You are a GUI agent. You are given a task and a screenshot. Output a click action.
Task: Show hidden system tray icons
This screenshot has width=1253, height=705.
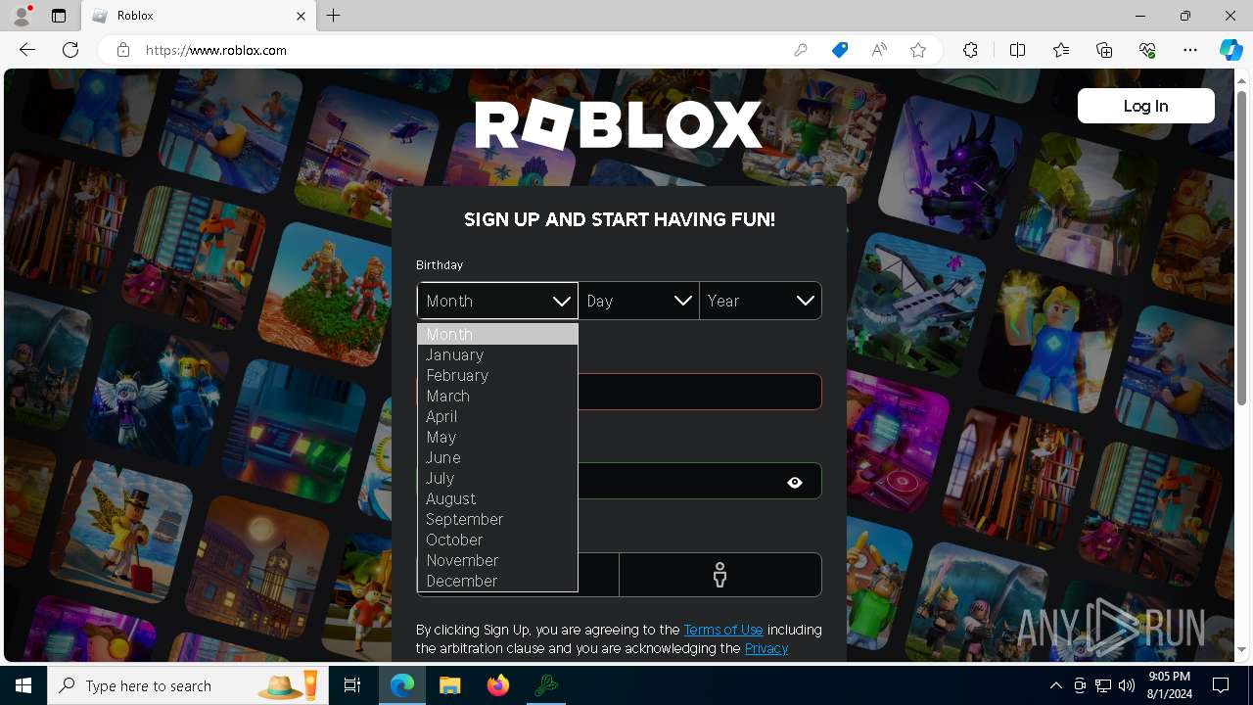tap(1055, 685)
